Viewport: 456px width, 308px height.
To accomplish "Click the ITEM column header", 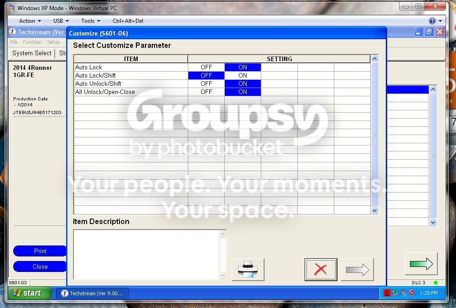I will tap(131, 59).
